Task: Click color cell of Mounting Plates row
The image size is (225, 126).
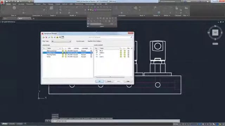Action: tap(70, 55)
